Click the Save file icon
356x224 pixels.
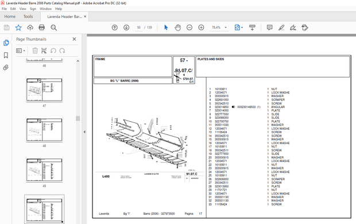(6, 28)
